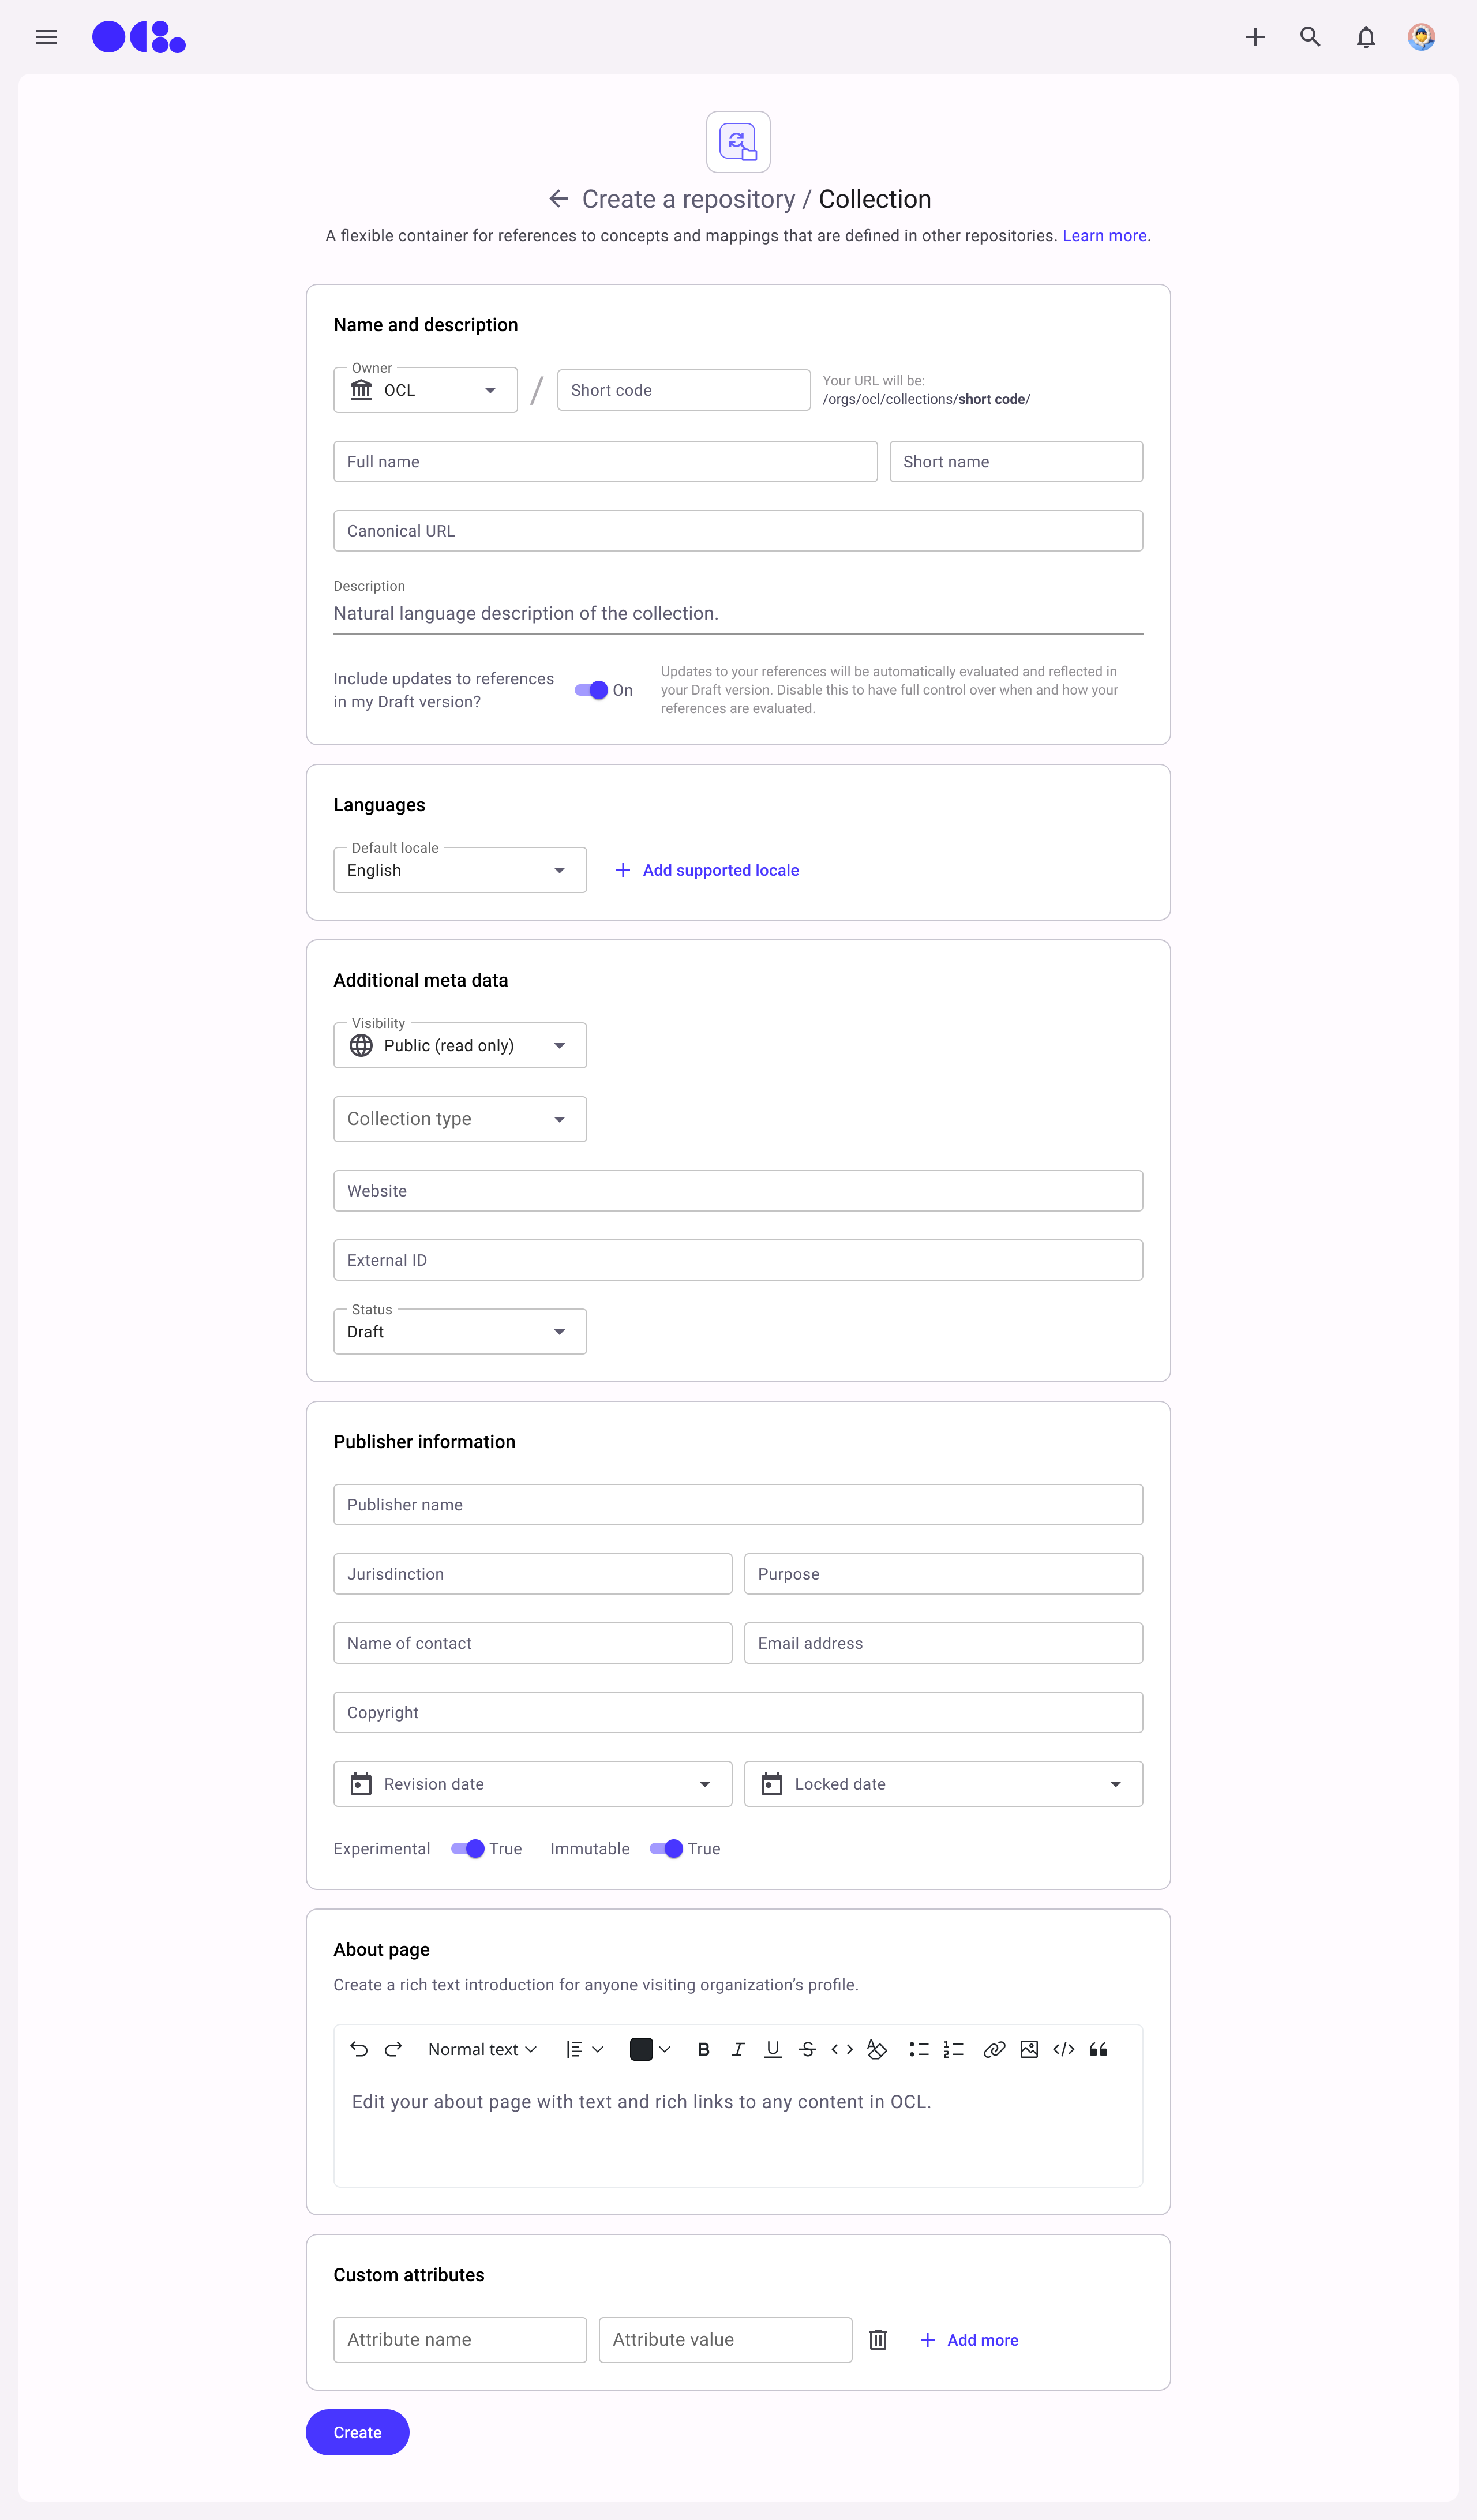1477x2520 pixels.
Task: Click the bulleted list icon
Action: pyautogui.click(x=918, y=2049)
